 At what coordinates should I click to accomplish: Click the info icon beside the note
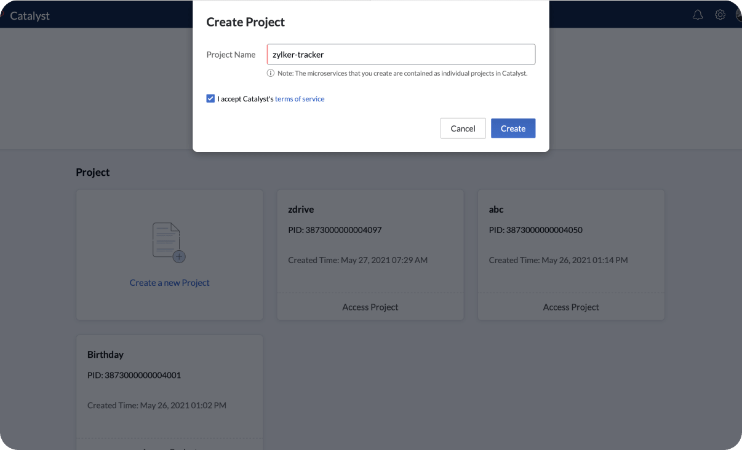click(x=270, y=73)
